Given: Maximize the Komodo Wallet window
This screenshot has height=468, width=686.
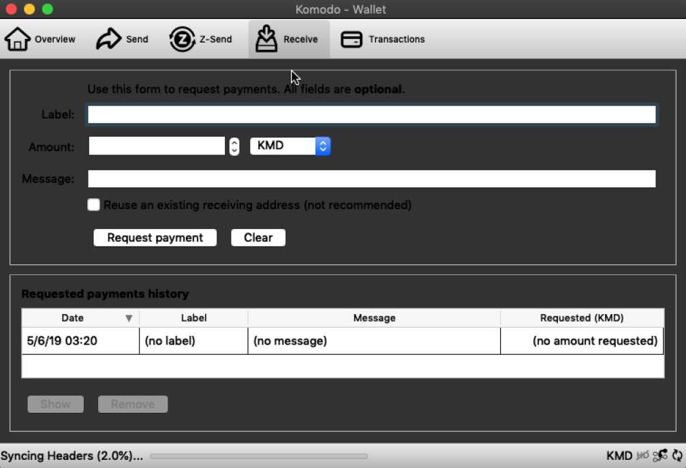Looking at the screenshot, I should point(47,9).
